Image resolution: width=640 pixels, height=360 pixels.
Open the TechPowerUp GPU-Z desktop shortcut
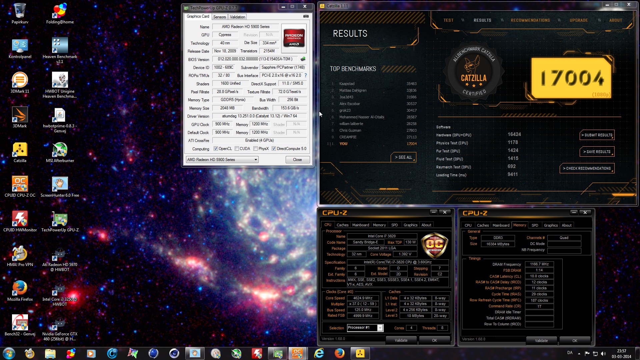point(60,221)
